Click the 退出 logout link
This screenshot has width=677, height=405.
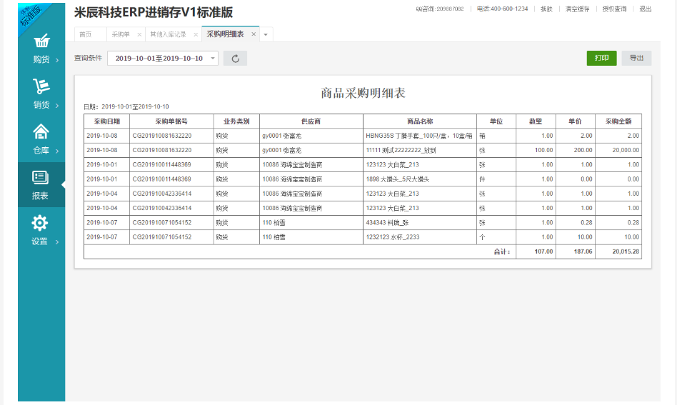[x=645, y=9]
